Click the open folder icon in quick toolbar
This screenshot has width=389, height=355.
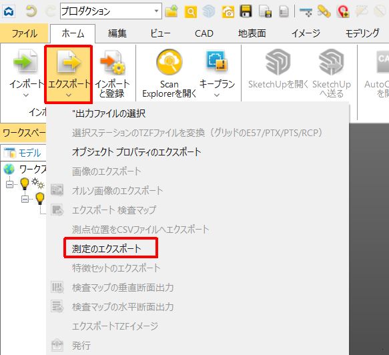point(171,11)
